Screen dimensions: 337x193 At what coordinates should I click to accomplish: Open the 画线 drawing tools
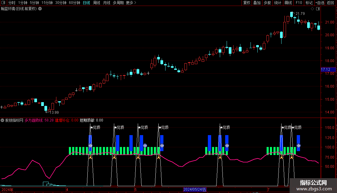pyautogui.click(x=288, y=3)
